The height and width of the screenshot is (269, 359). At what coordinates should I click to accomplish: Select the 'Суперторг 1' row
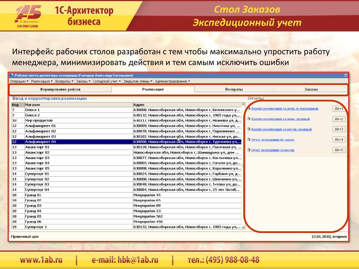click(x=126, y=227)
